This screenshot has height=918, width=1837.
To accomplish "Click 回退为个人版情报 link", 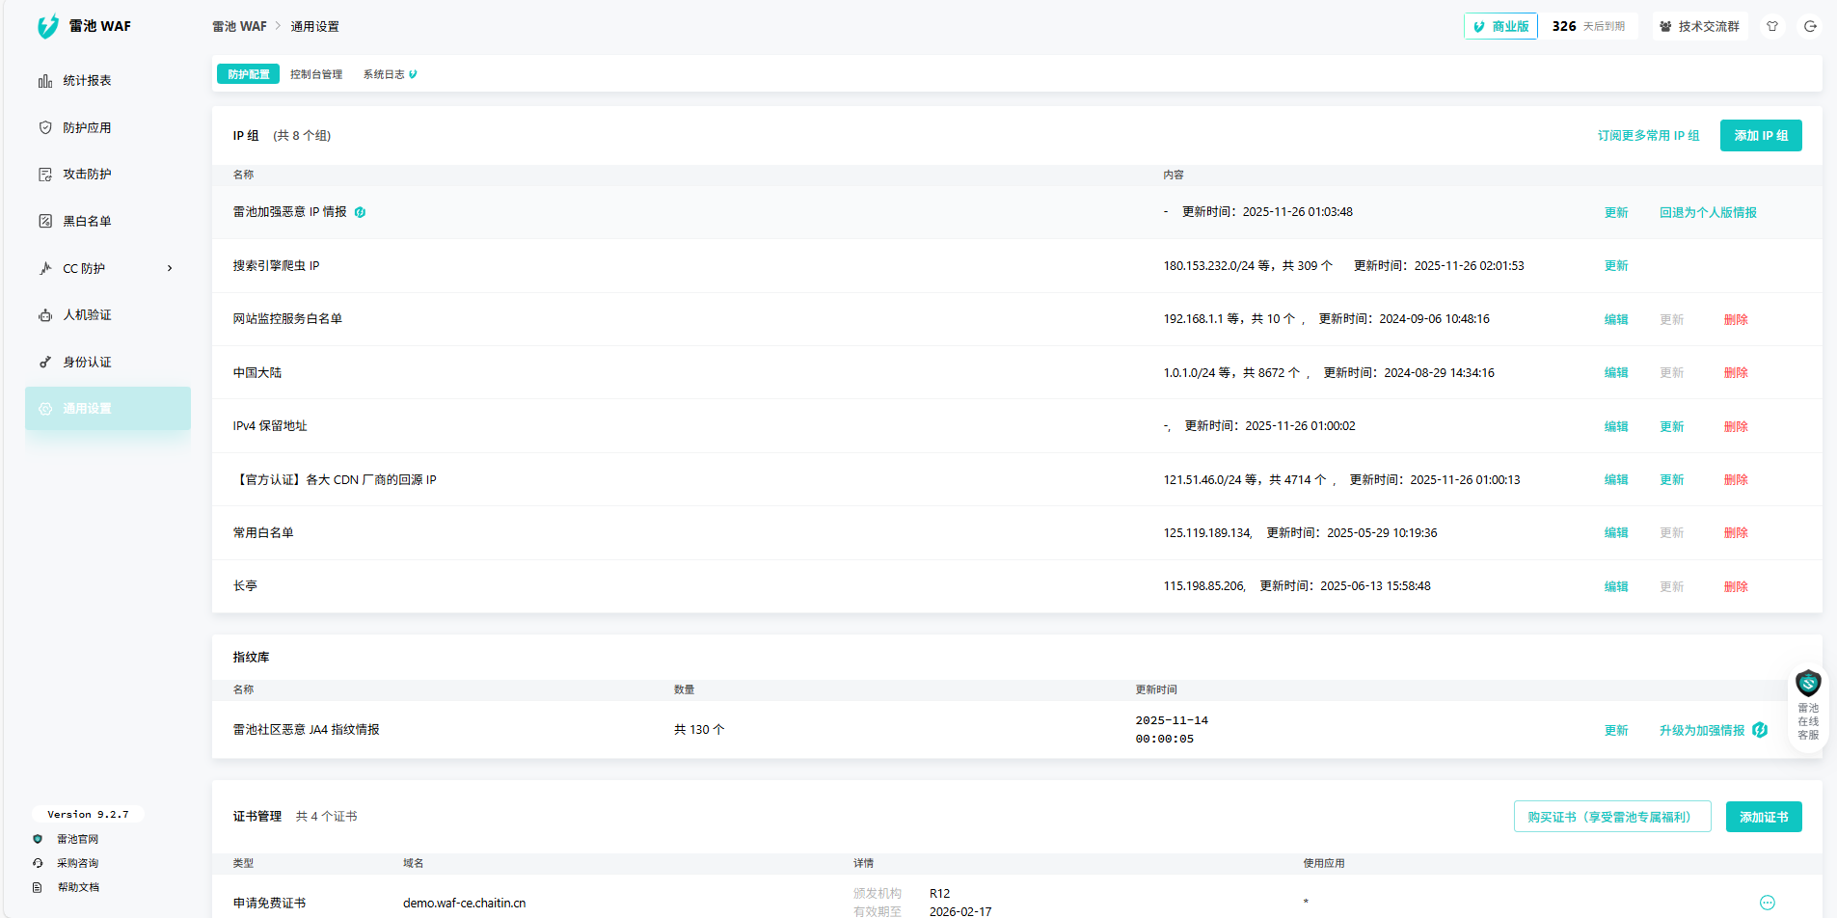I will pyautogui.click(x=1708, y=213).
